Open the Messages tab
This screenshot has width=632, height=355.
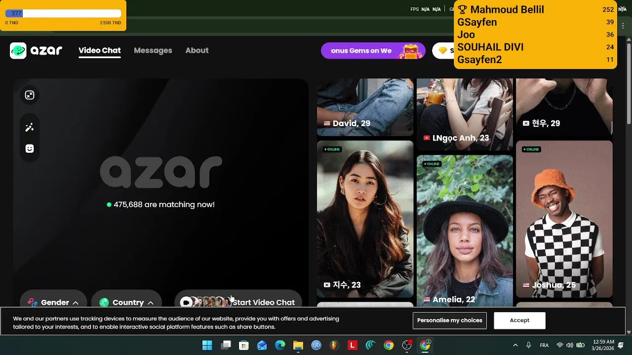[153, 50]
